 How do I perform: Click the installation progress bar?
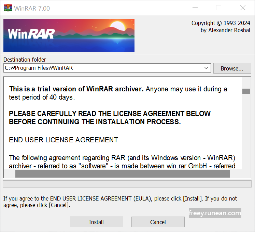click(x=127, y=184)
